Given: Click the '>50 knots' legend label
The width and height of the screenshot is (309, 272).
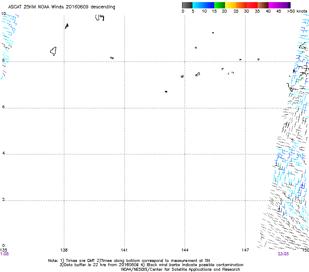Looking at the screenshot, I should click(297, 11).
